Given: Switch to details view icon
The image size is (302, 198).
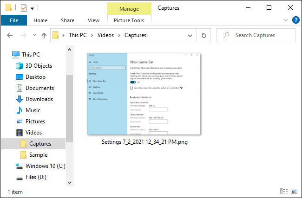Looking at the screenshot, I should tap(283, 191).
